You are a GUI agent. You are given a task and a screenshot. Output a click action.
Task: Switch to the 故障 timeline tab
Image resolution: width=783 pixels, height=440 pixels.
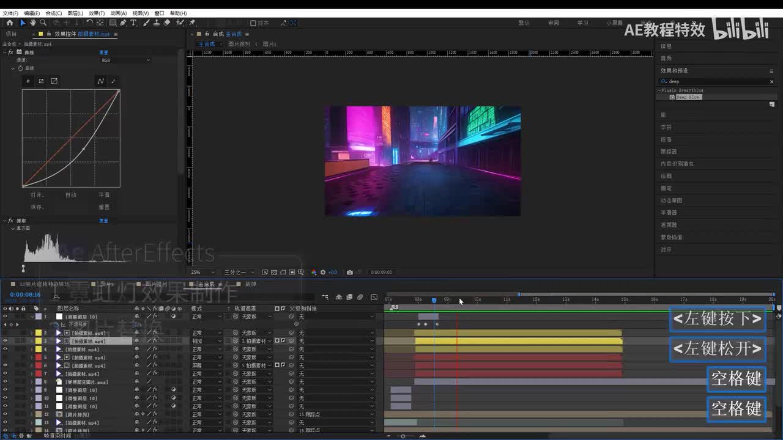pyautogui.click(x=251, y=284)
